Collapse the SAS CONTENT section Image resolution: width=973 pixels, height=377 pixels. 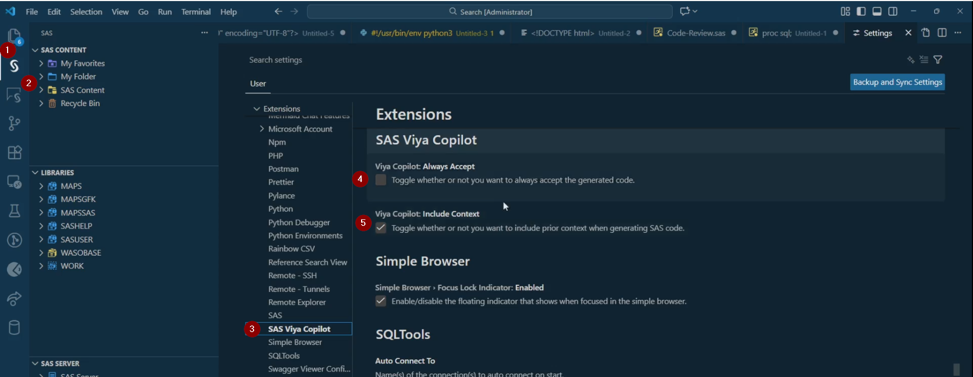pyautogui.click(x=35, y=50)
